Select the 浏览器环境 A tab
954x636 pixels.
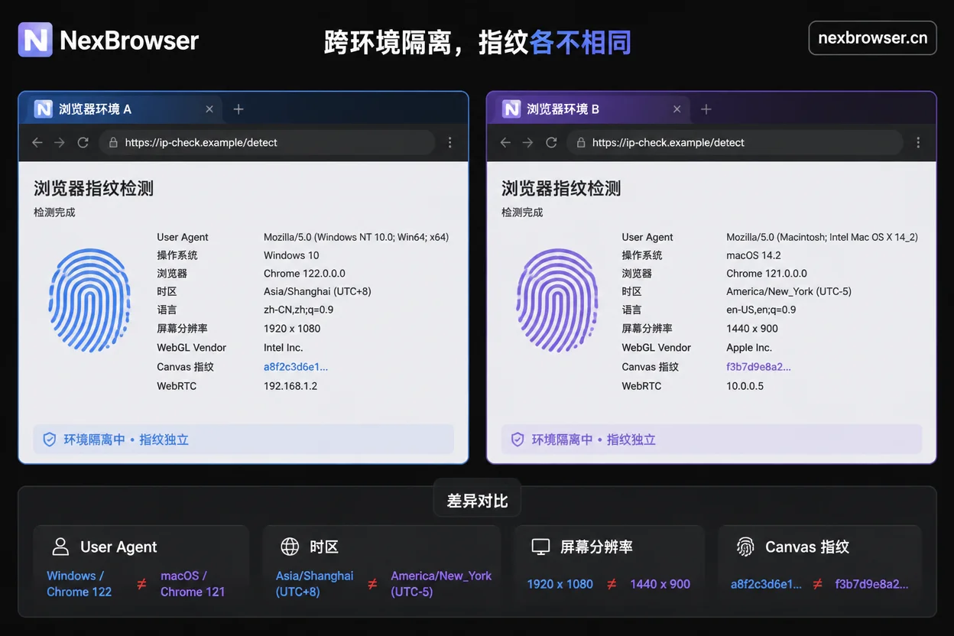pyautogui.click(x=125, y=109)
